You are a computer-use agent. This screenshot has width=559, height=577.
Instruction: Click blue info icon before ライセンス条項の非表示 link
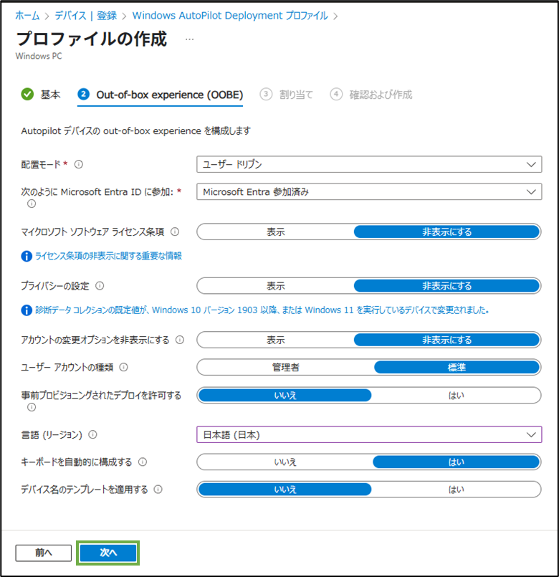tap(27, 256)
